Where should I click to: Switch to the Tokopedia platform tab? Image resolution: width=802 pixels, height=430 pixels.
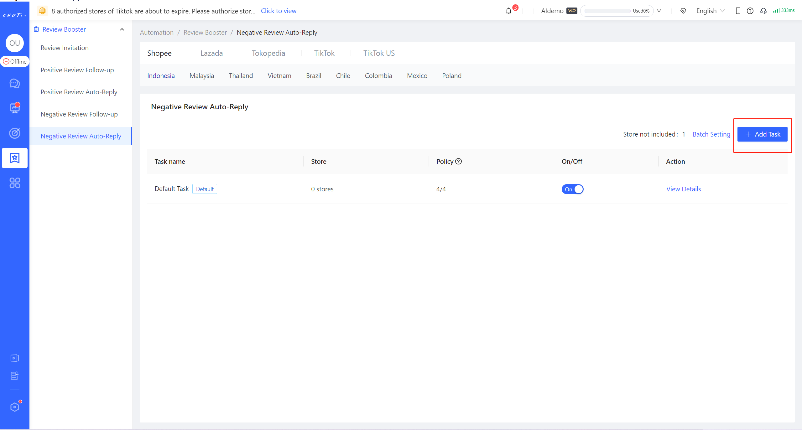click(x=268, y=53)
